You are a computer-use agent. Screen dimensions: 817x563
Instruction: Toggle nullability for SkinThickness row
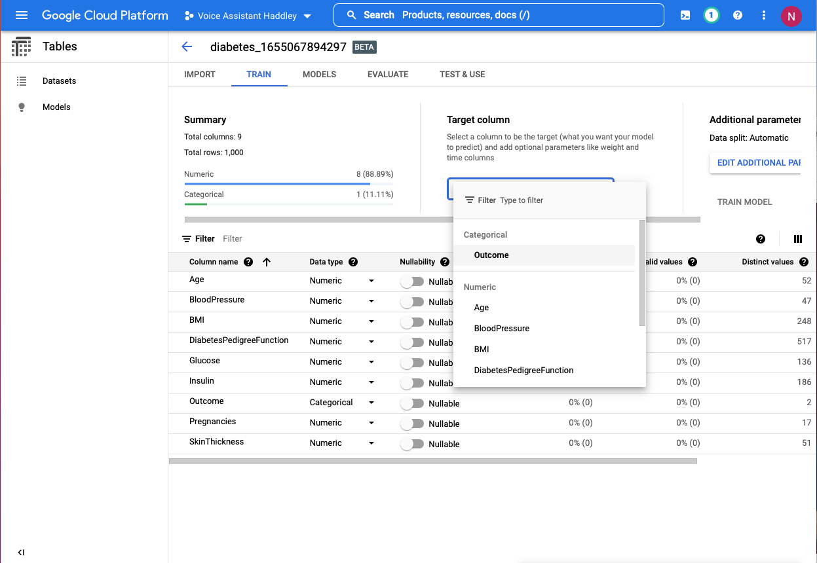tap(412, 444)
